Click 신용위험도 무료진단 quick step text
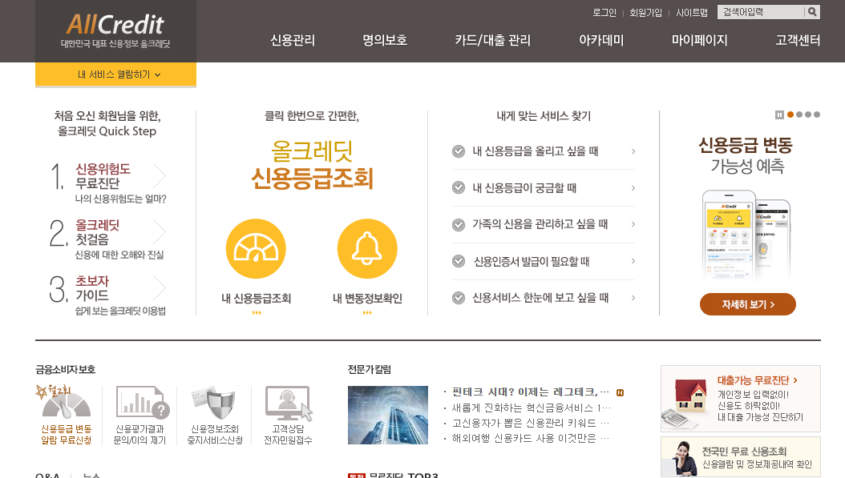 [x=103, y=176]
